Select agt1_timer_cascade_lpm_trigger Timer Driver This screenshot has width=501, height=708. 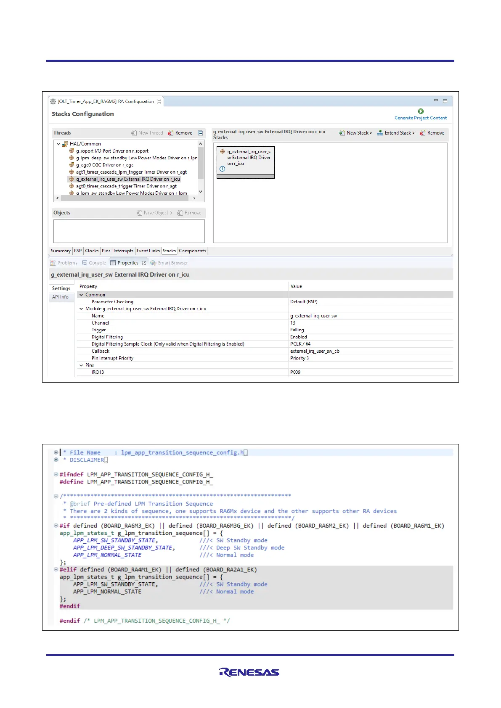[131, 172]
